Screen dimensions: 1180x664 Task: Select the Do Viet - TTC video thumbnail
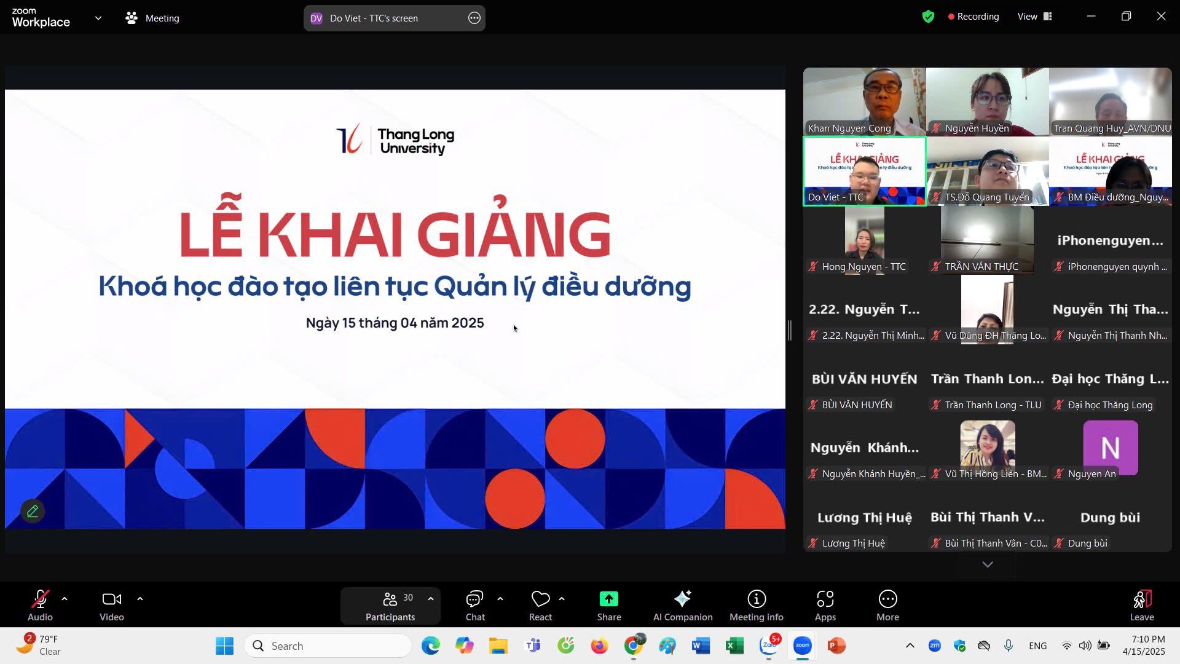pyautogui.click(x=864, y=171)
